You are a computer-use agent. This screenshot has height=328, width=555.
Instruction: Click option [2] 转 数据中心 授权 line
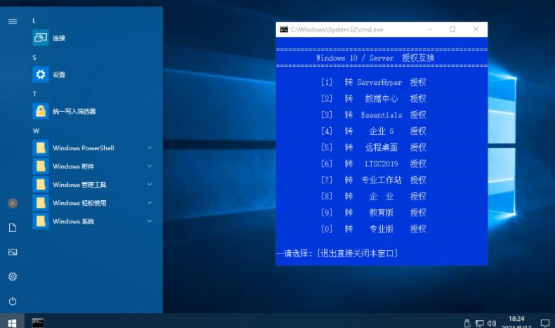click(x=374, y=99)
